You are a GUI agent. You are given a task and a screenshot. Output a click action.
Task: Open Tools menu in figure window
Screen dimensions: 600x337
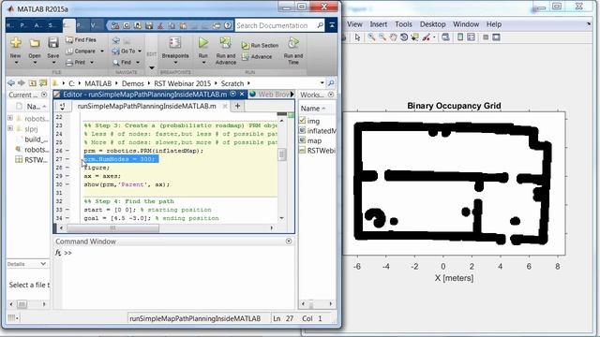click(x=403, y=24)
